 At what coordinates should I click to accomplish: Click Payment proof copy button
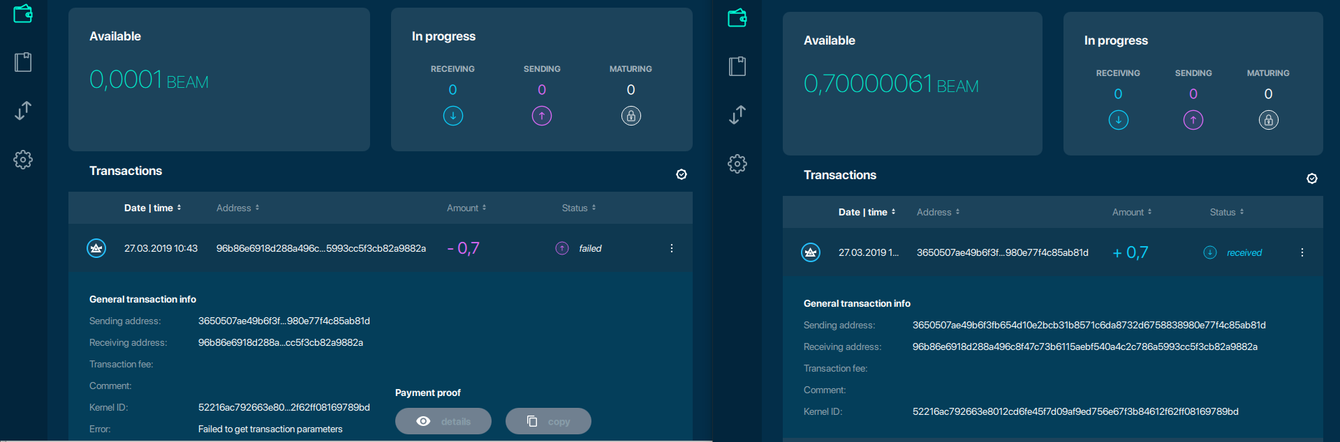548,421
